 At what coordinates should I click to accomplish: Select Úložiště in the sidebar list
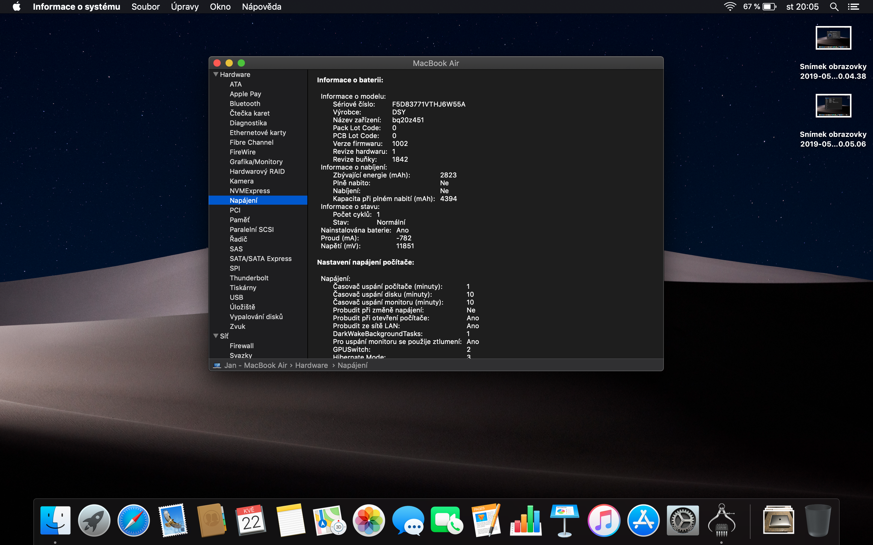pos(242,307)
